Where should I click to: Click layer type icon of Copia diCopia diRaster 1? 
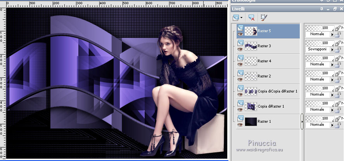pos(240,88)
